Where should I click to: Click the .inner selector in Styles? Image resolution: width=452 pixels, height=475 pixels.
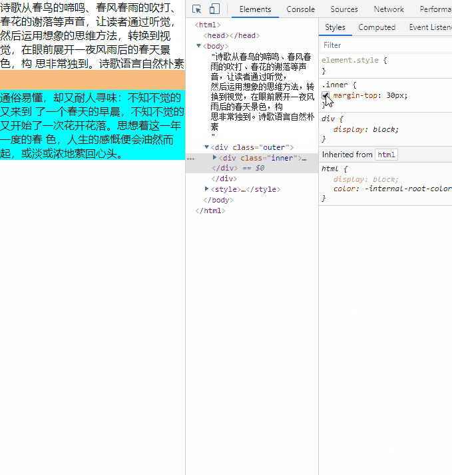coord(335,85)
